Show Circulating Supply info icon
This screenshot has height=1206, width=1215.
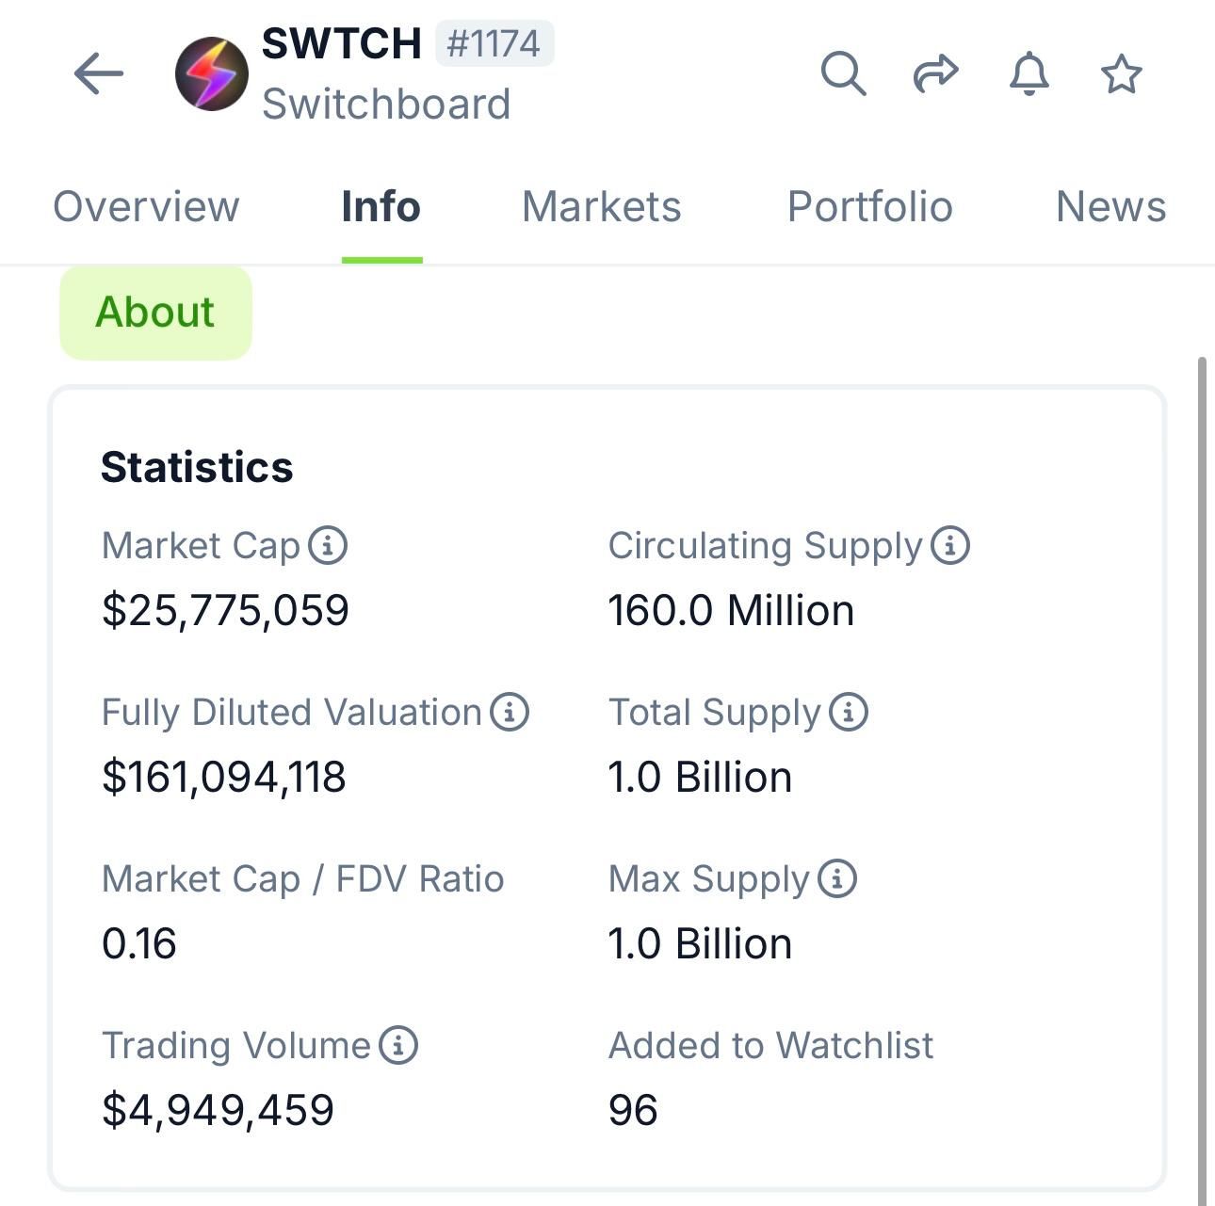pyautogui.click(x=950, y=545)
